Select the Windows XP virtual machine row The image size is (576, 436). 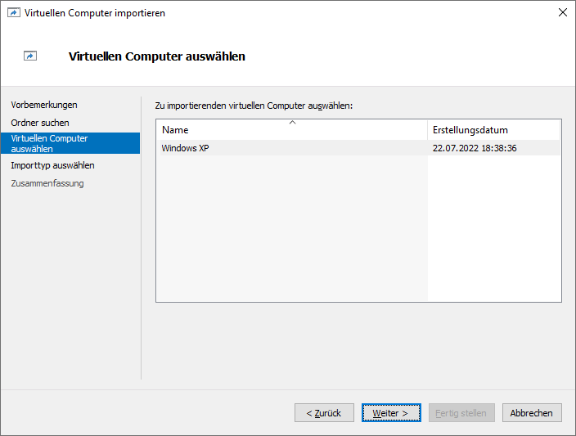coord(360,148)
